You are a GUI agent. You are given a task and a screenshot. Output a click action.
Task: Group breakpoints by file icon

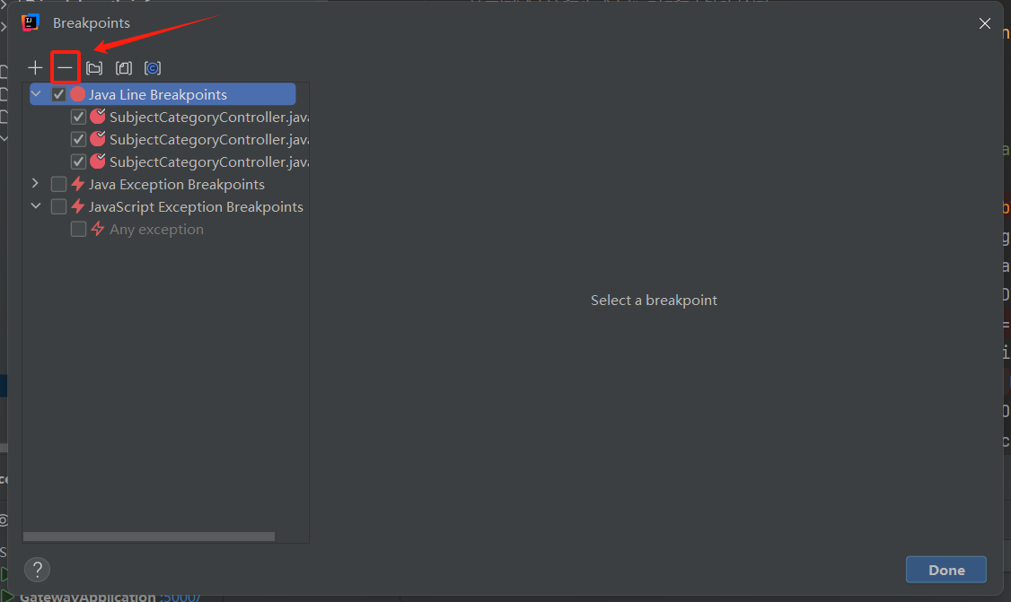(123, 67)
